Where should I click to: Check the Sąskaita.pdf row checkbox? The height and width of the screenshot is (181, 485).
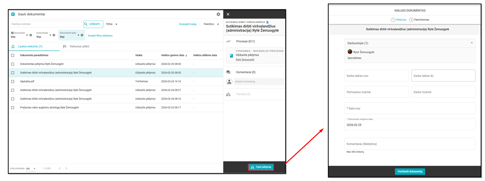click(13, 81)
